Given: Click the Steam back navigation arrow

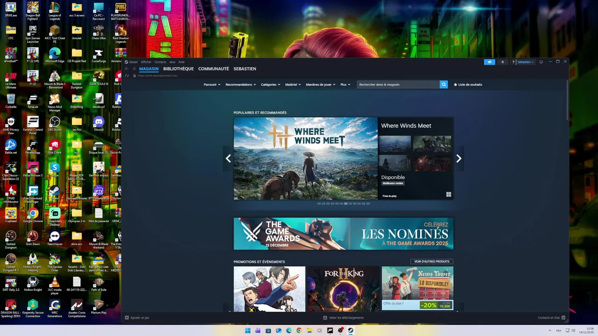Looking at the screenshot, I should (127, 69).
